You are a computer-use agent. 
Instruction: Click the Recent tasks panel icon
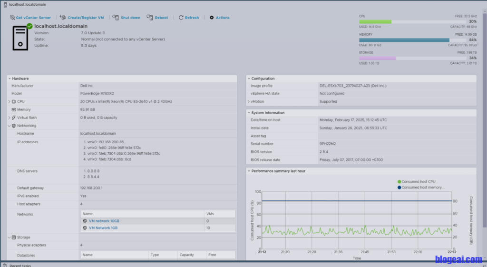pyautogui.click(x=4, y=265)
